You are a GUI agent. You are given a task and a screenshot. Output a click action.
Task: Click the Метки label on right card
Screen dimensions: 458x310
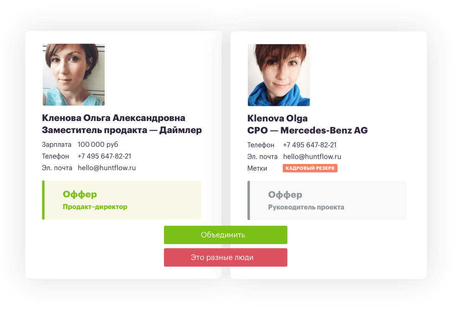tap(257, 168)
